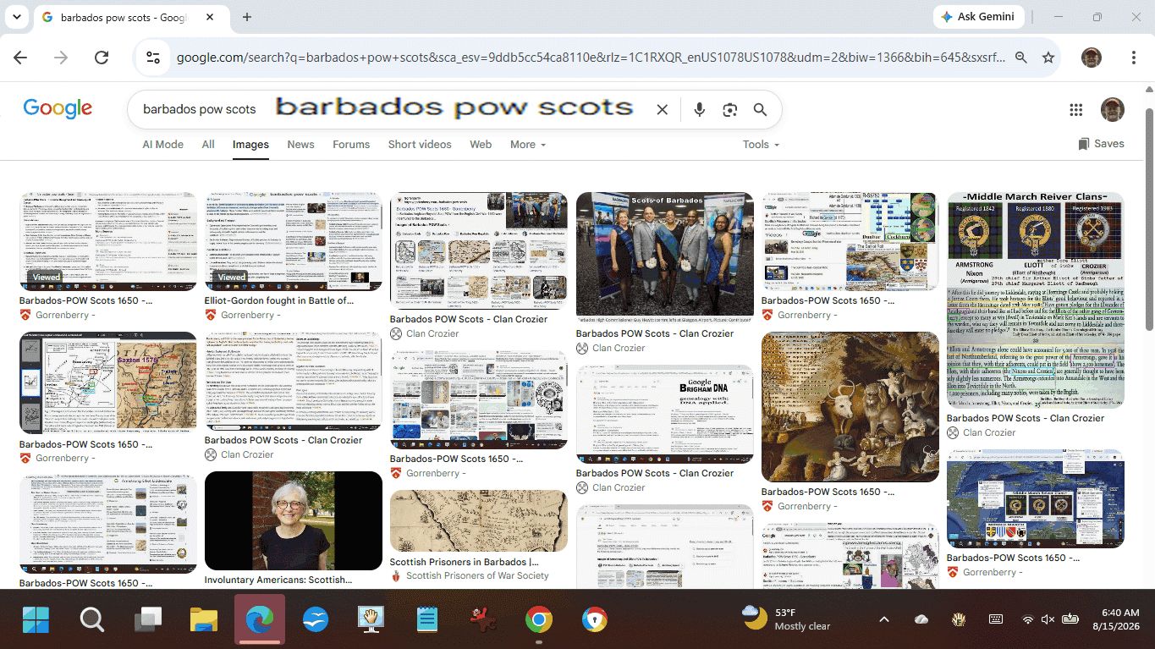The image size is (1155, 649).
Task: Open the Google account avatar menu
Action: tap(1112, 109)
